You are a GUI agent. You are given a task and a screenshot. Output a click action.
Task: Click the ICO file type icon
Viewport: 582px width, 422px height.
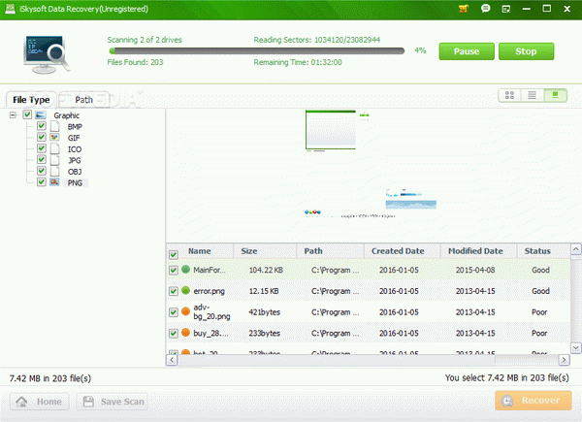tap(55, 148)
